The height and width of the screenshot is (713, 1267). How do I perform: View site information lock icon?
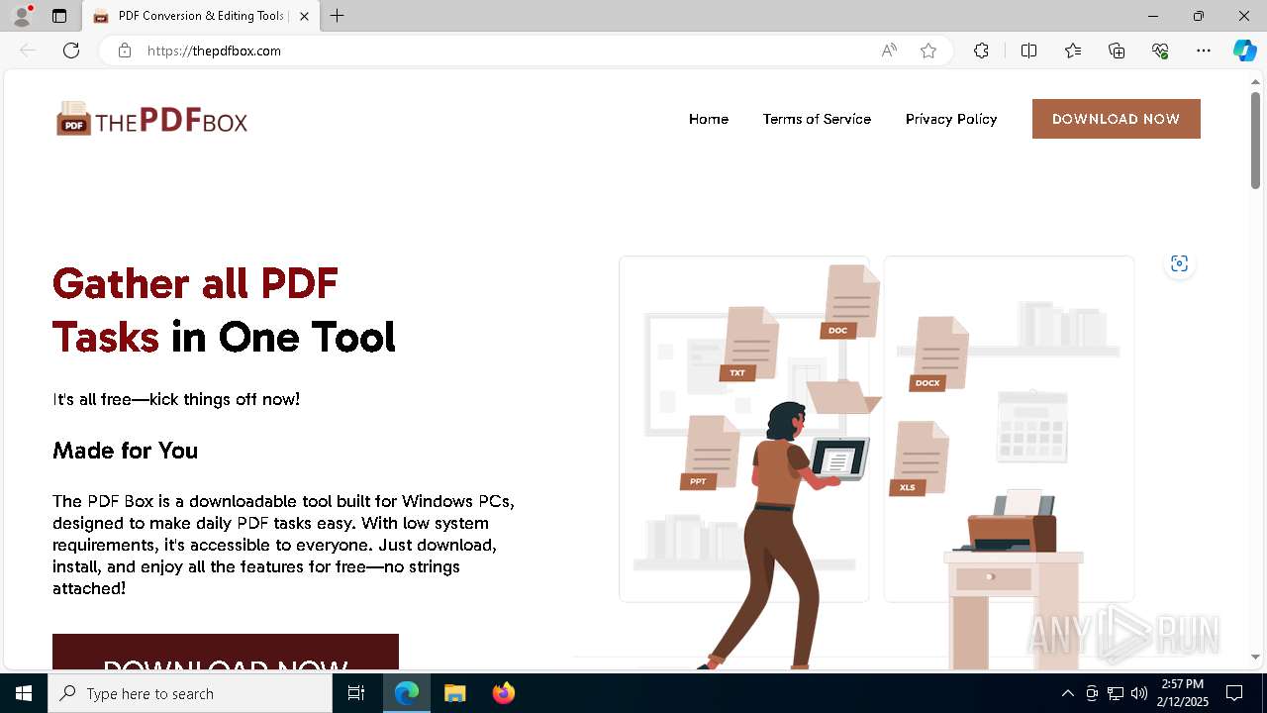point(125,51)
